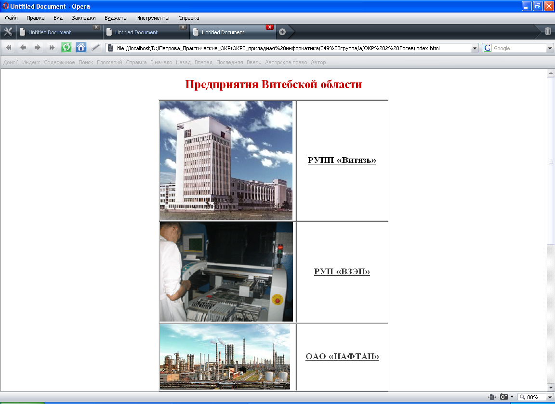
Task: Click the status bar icon left of camera
Action: (492, 397)
